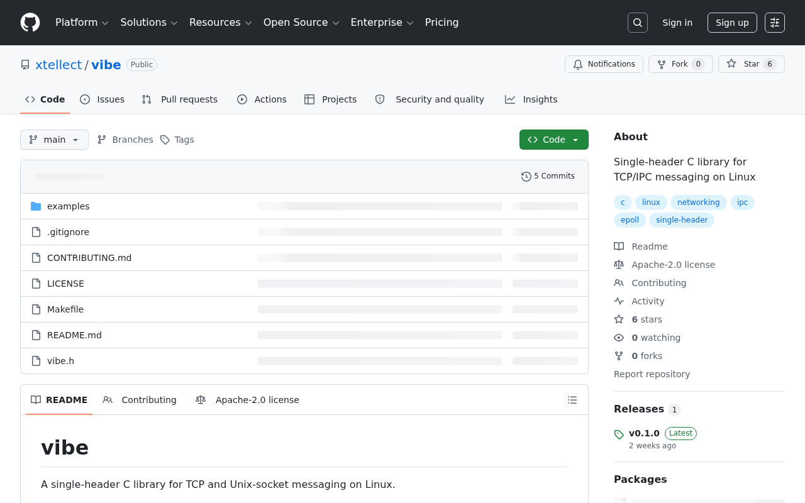The height and width of the screenshot is (503, 805).
Task: Click the commits history clock icon
Action: click(526, 177)
